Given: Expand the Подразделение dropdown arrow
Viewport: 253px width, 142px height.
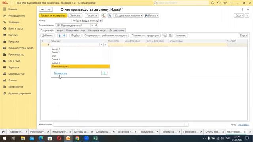Looking at the screenshot, I should point(92,25).
